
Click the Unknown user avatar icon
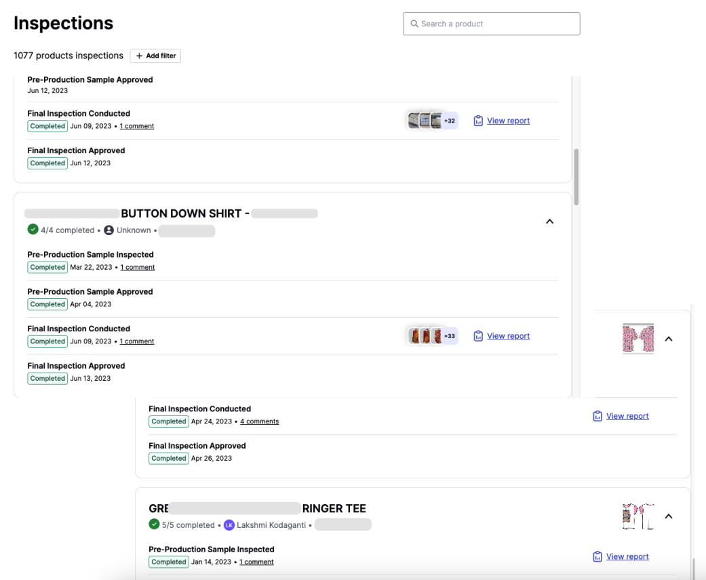(x=109, y=230)
